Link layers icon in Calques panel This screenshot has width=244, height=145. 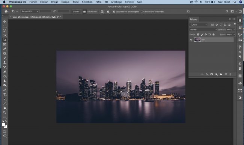point(202,74)
